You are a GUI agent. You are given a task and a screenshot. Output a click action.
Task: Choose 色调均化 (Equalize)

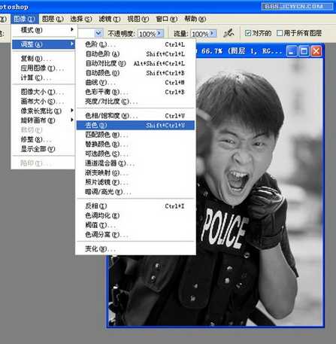(135, 215)
